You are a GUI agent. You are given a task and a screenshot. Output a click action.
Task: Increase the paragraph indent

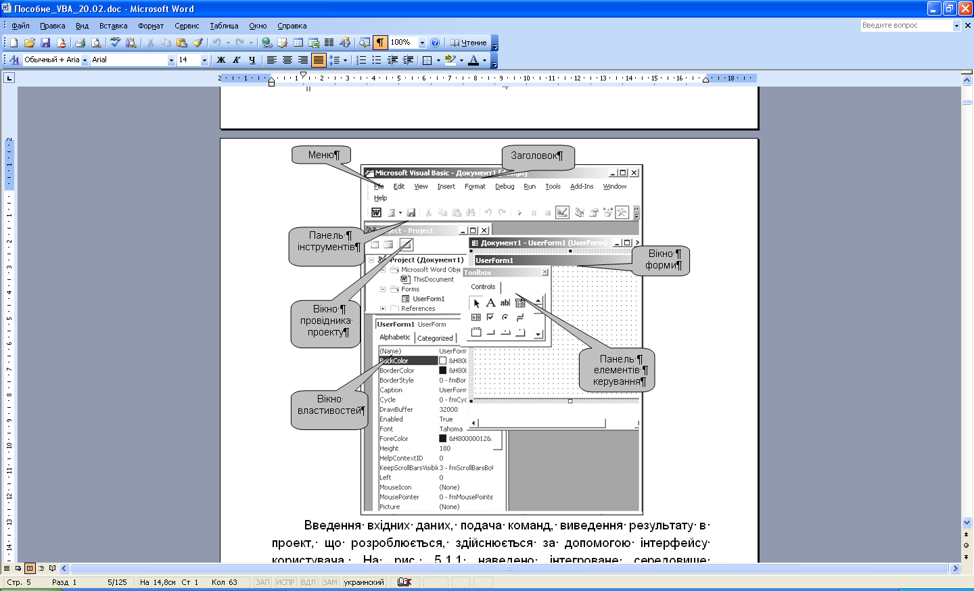coord(408,60)
